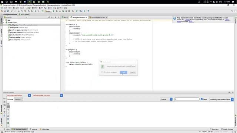This screenshot has height=133, width=237.
Task: Click the Paste icon in toolbar
Action: click(25, 11)
